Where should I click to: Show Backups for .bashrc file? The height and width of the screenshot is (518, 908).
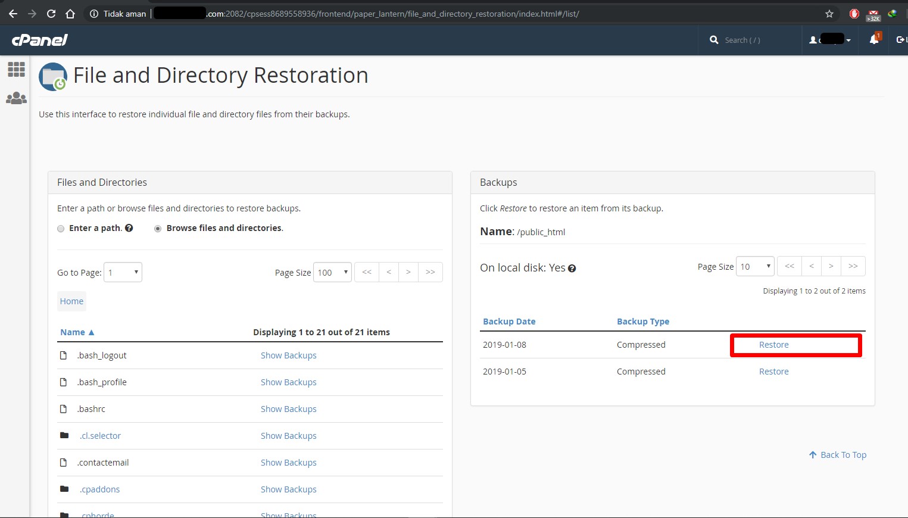click(x=288, y=409)
